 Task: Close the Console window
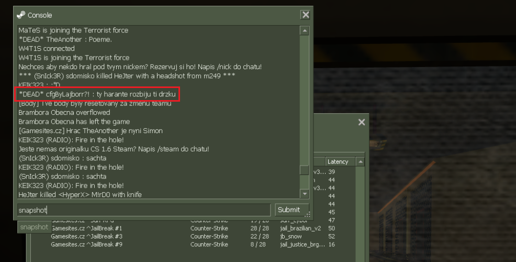coord(306,15)
